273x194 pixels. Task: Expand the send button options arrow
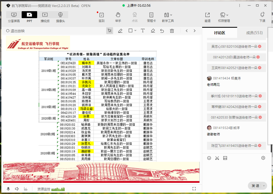(x=264, y=186)
